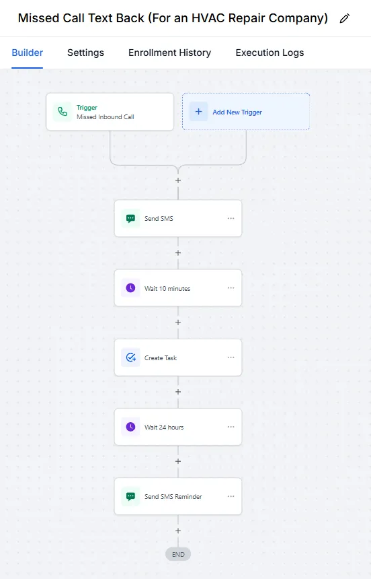The height and width of the screenshot is (579, 371).
Task: Switch to the Settings tab
Action: pyautogui.click(x=85, y=53)
